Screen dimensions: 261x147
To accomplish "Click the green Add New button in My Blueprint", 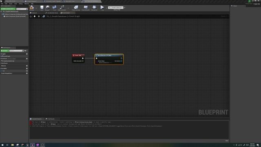I will [4, 51].
